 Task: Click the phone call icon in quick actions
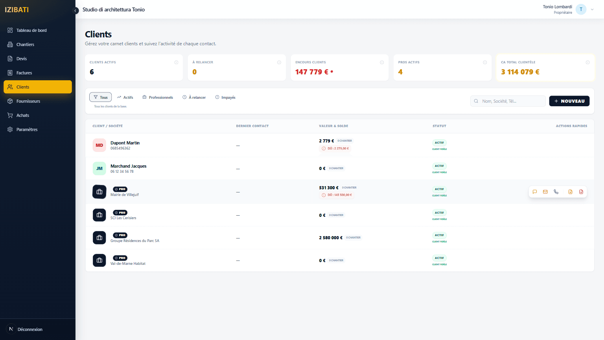tap(556, 192)
